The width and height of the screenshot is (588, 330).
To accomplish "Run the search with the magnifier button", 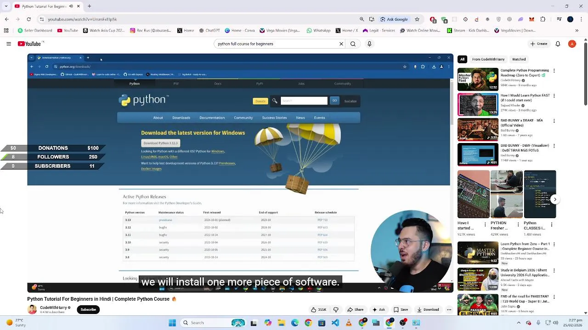I will click(353, 44).
